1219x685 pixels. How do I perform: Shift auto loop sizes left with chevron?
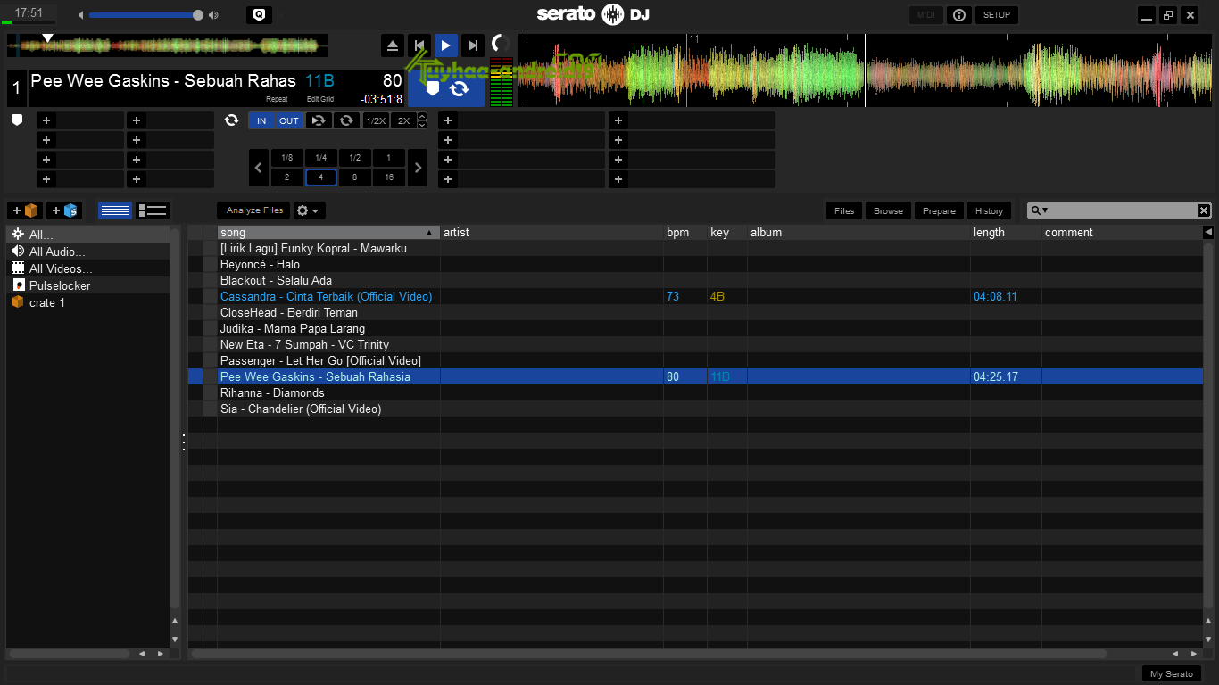(259, 167)
